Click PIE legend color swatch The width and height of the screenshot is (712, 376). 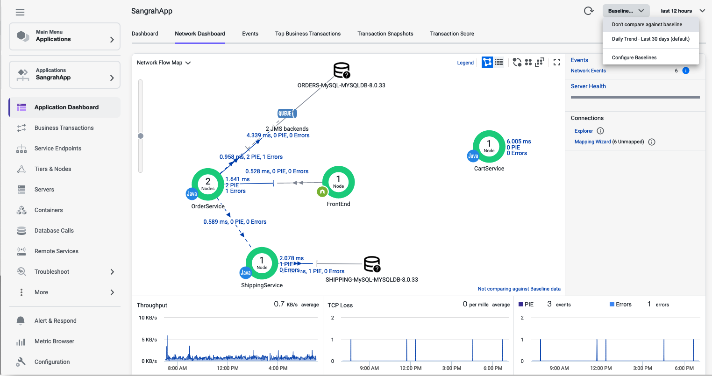pyautogui.click(x=521, y=304)
